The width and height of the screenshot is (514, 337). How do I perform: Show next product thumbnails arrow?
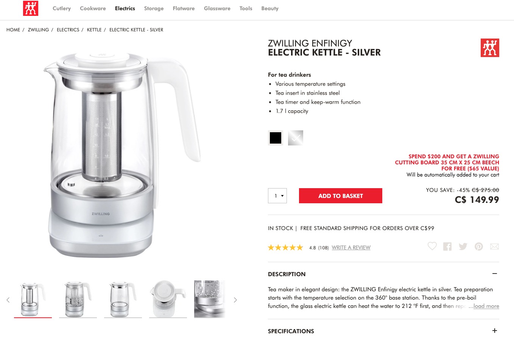pyautogui.click(x=235, y=300)
